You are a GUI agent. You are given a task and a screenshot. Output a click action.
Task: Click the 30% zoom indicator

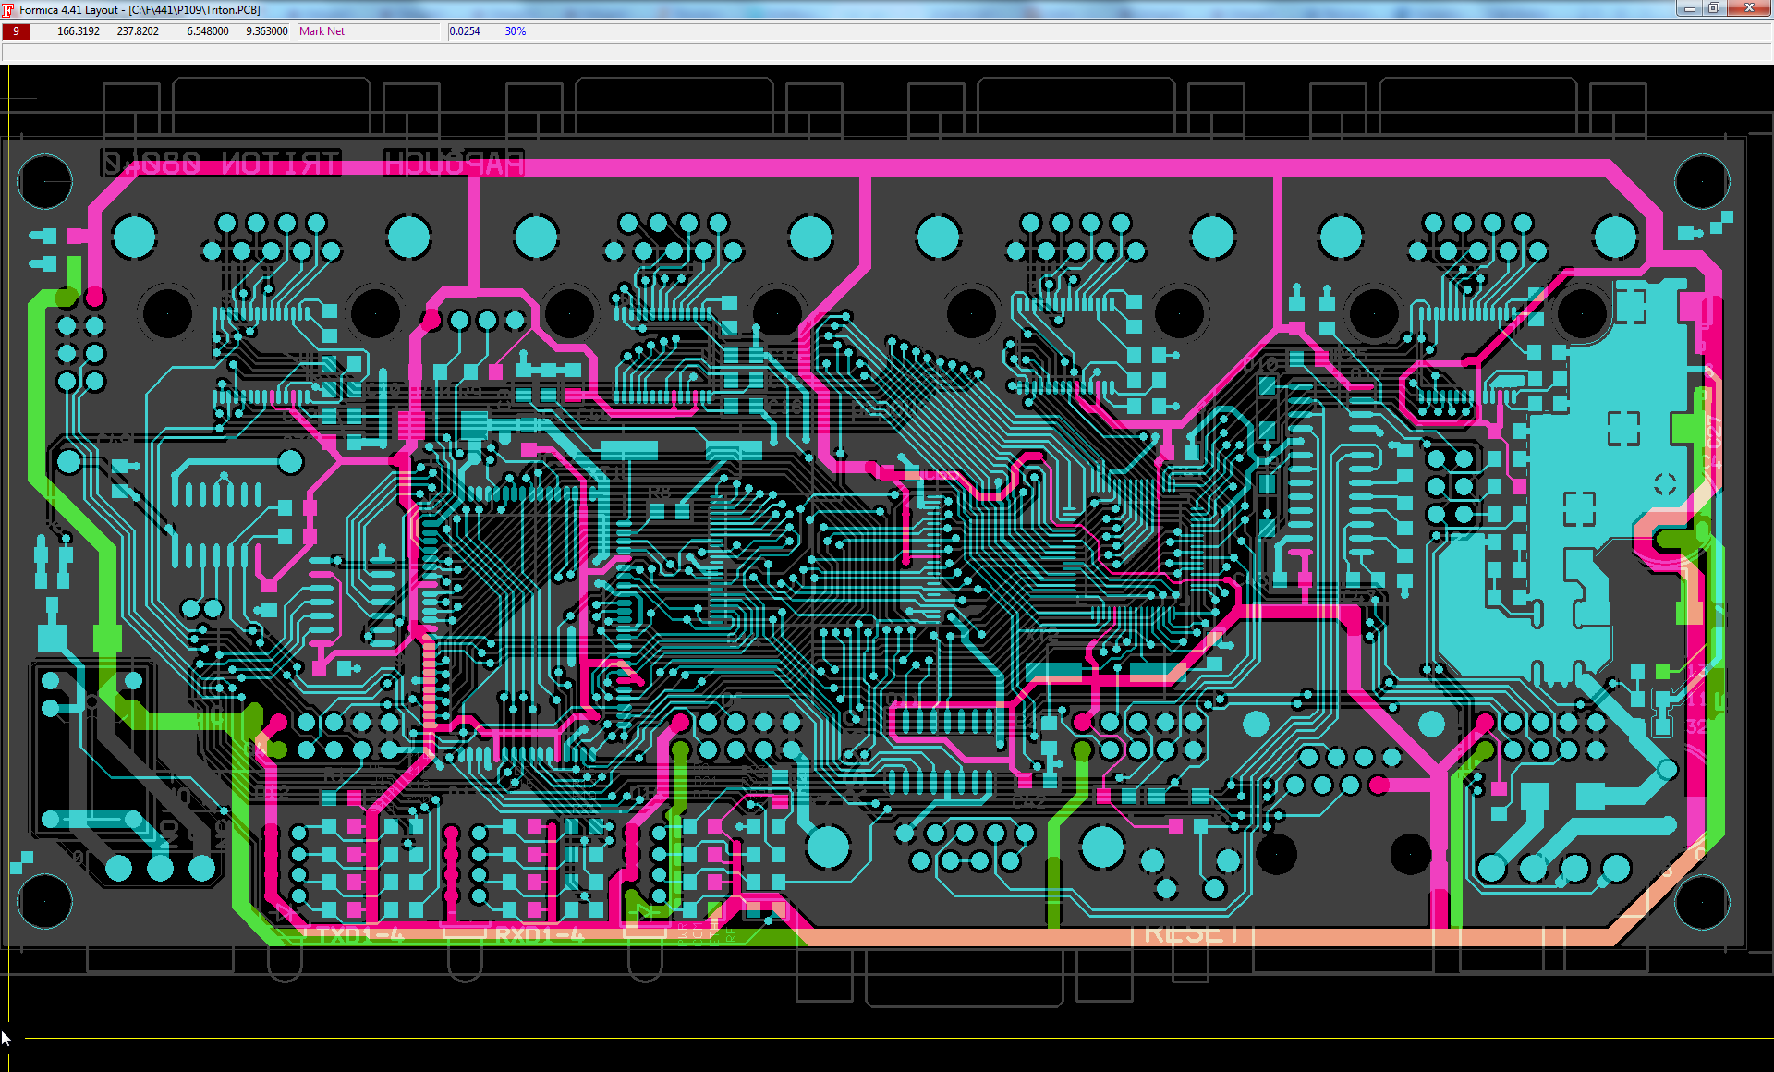(516, 31)
